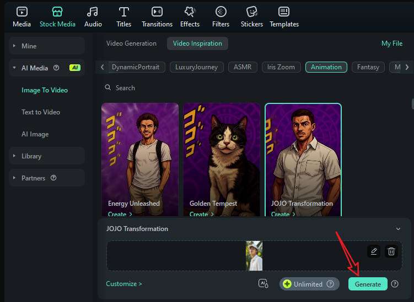
Task: Open AI Image in sidebar
Action: (x=35, y=134)
